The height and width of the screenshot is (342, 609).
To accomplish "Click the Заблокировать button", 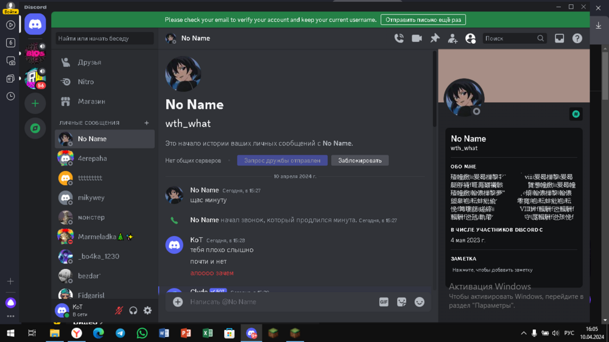I will point(360,160).
